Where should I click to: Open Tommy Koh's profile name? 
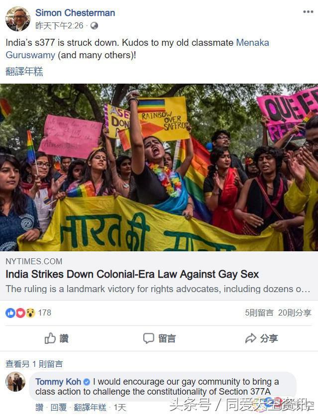coord(58,382)
